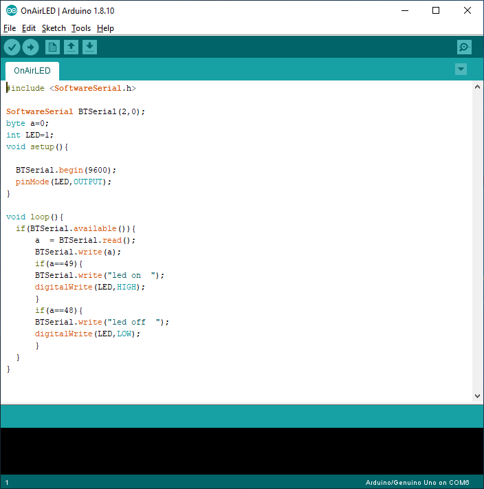
Task: Open the Tools menu
Action: [x=81, y=28]
